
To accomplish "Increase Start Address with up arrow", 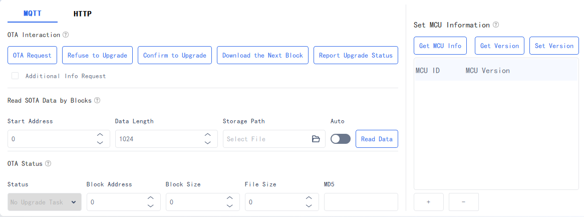I will (100, 135).
